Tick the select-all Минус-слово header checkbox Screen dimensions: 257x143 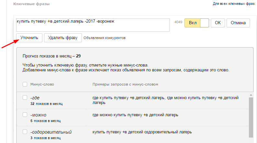tap(25, 84)
